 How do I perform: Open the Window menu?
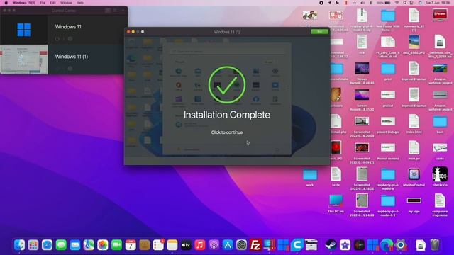click(x=66, y=3)
